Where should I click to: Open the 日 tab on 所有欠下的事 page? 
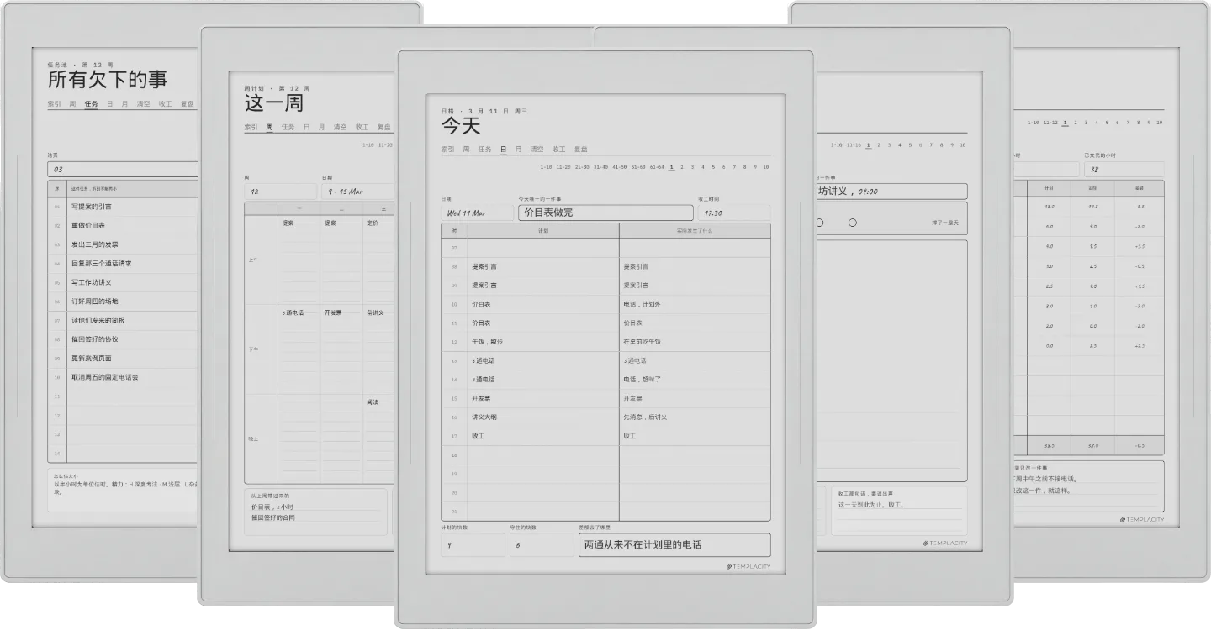pyautogui.click(x=110, y=104)
